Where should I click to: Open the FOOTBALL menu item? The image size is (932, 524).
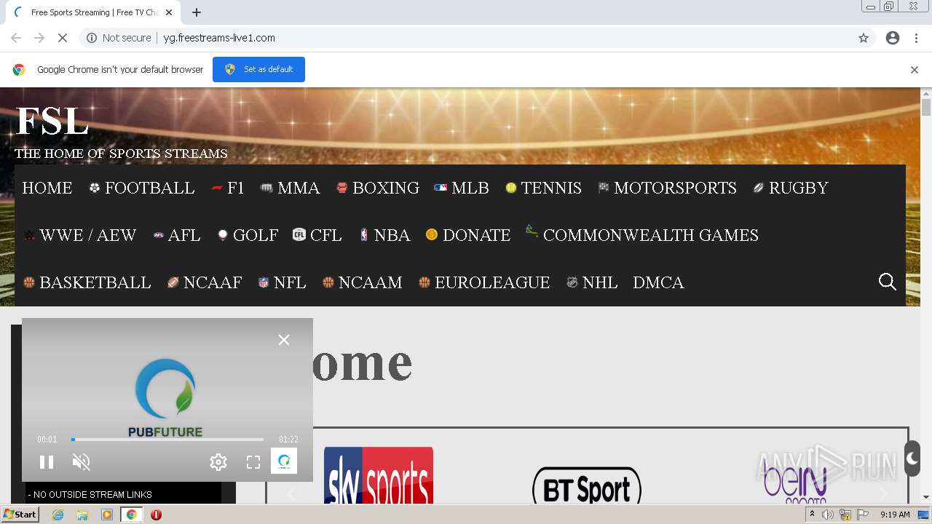[x=142, y=188]
